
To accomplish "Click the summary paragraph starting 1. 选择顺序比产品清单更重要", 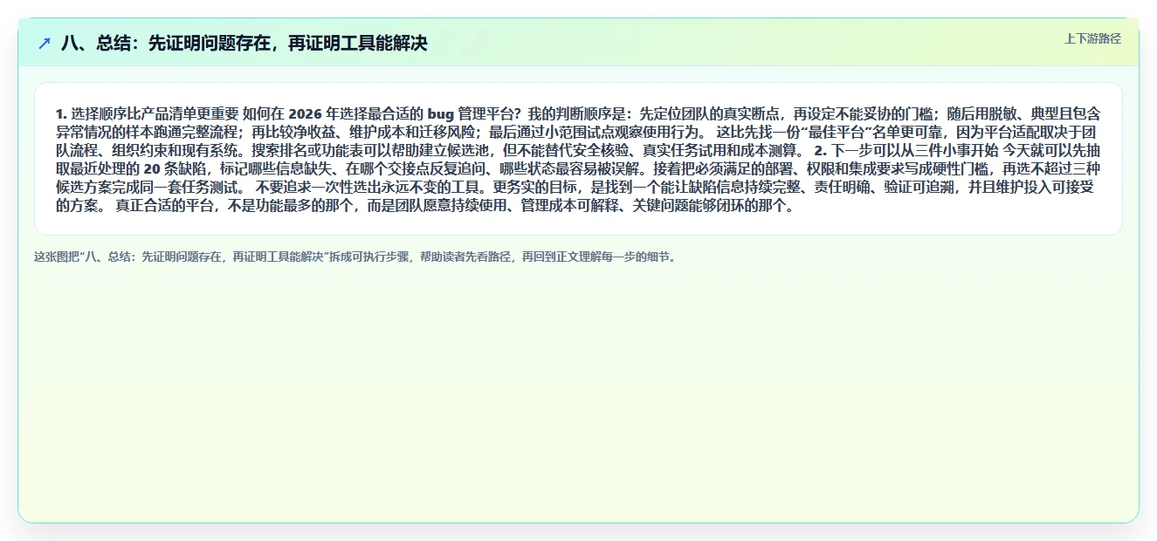I will coord(578,160).
